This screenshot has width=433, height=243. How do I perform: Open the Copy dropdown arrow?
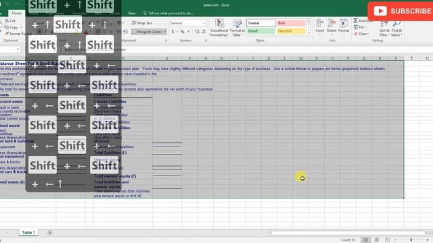[21, 28]
